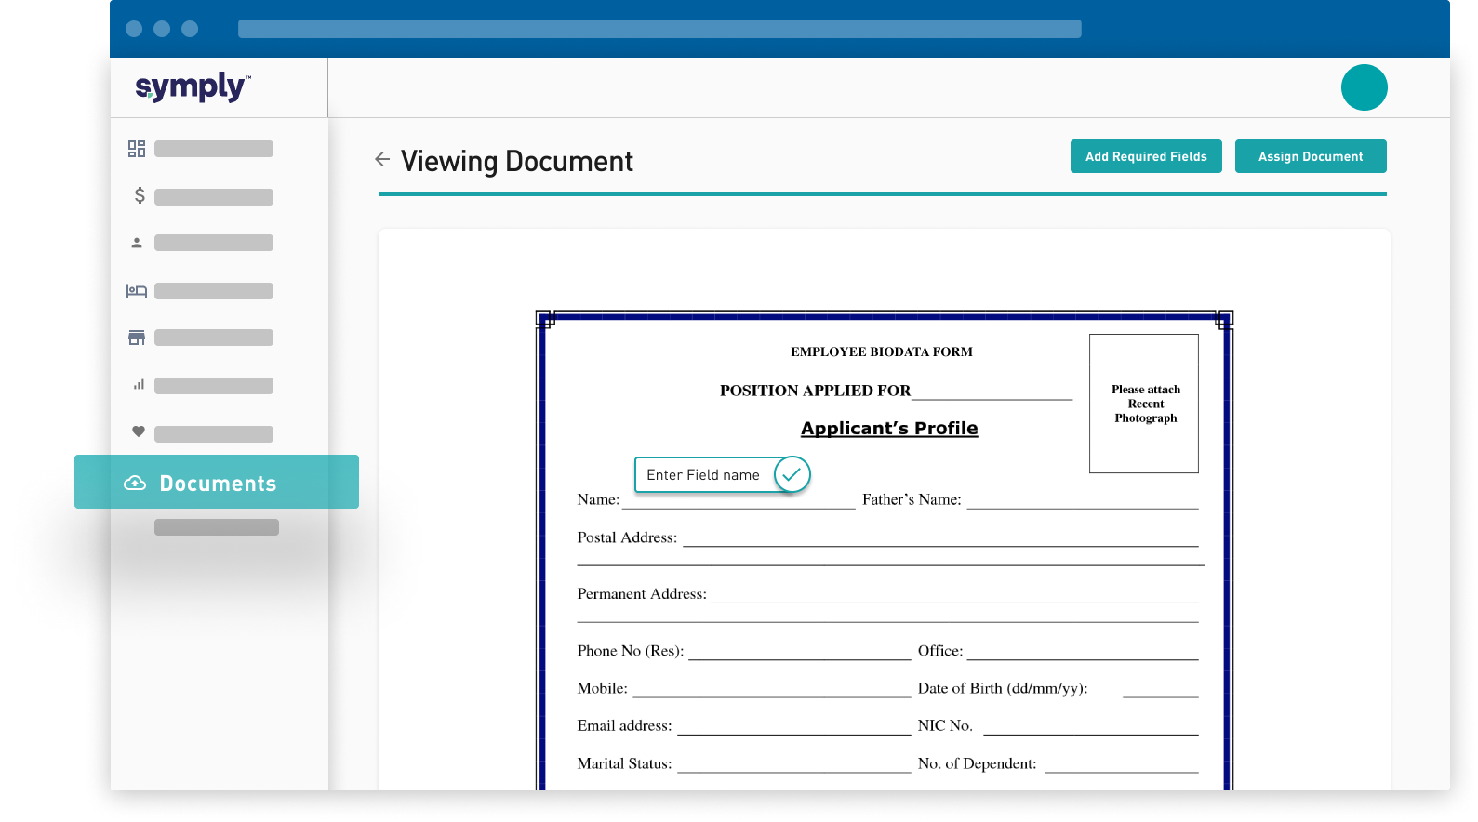Click the browser address bar

659,29
